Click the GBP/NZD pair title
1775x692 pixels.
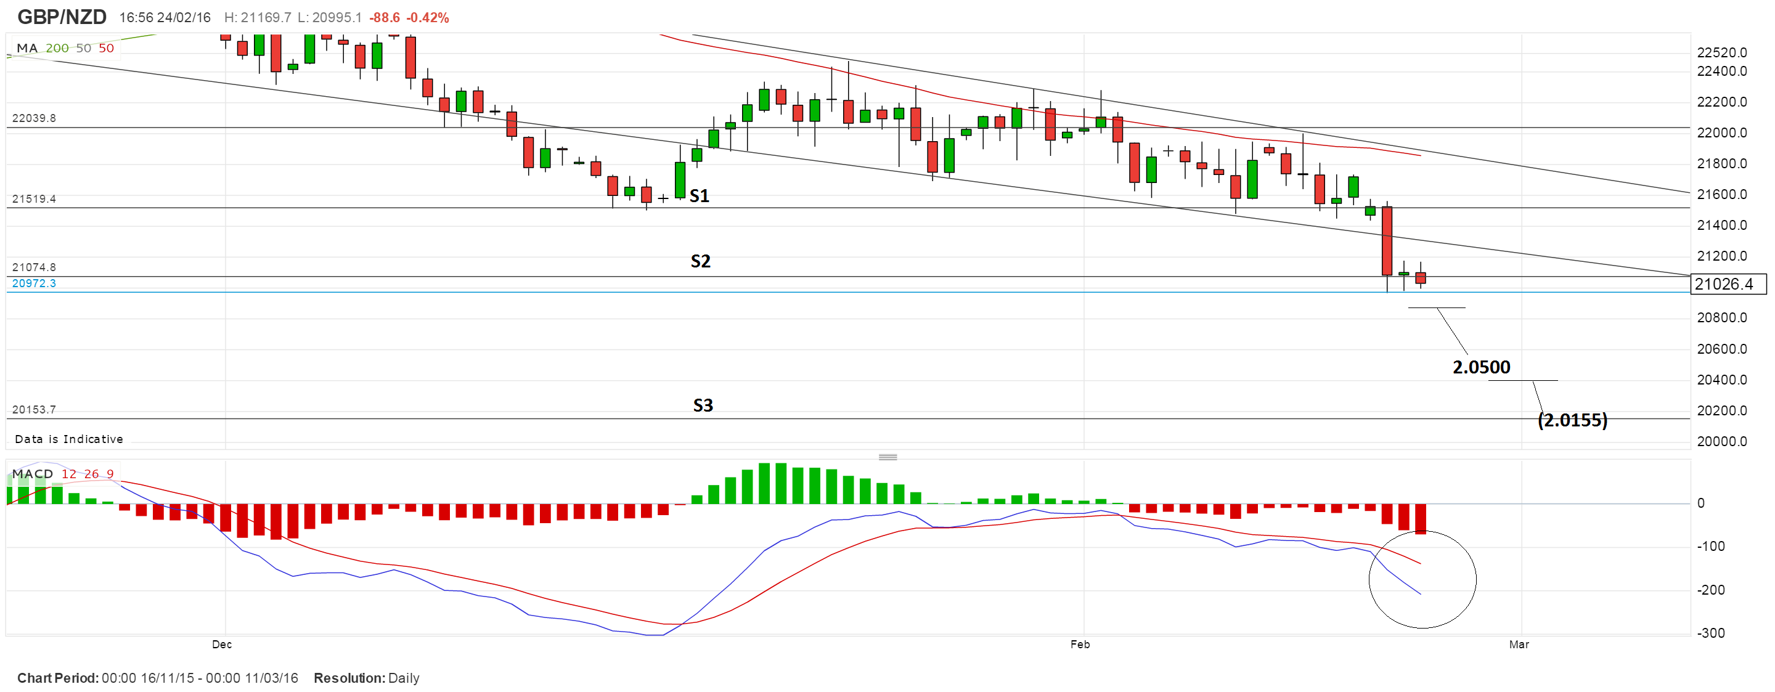pyautogui.click(x=62, y=17)
